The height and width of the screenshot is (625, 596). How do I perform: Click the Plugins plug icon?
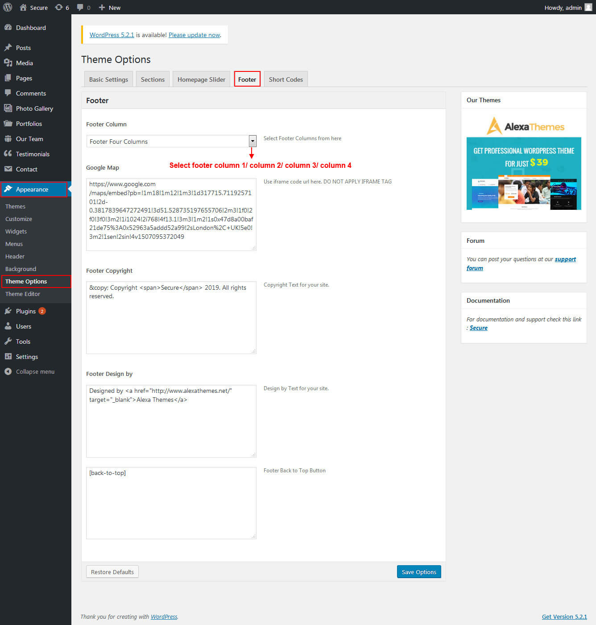pyautogui.click(x=8, y=311)
